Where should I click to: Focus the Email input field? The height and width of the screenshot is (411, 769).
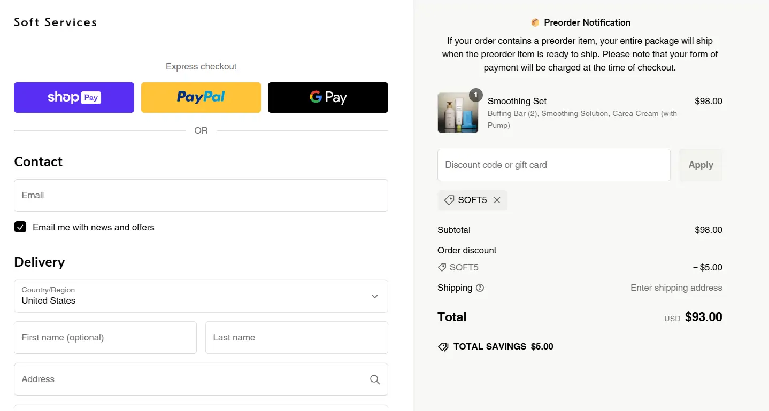(201, 195)
